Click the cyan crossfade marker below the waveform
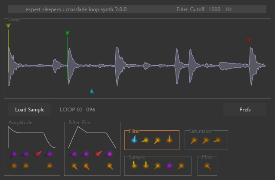This screenshot has width=275, height=180. pyautogui.click(x=92, y=91)
